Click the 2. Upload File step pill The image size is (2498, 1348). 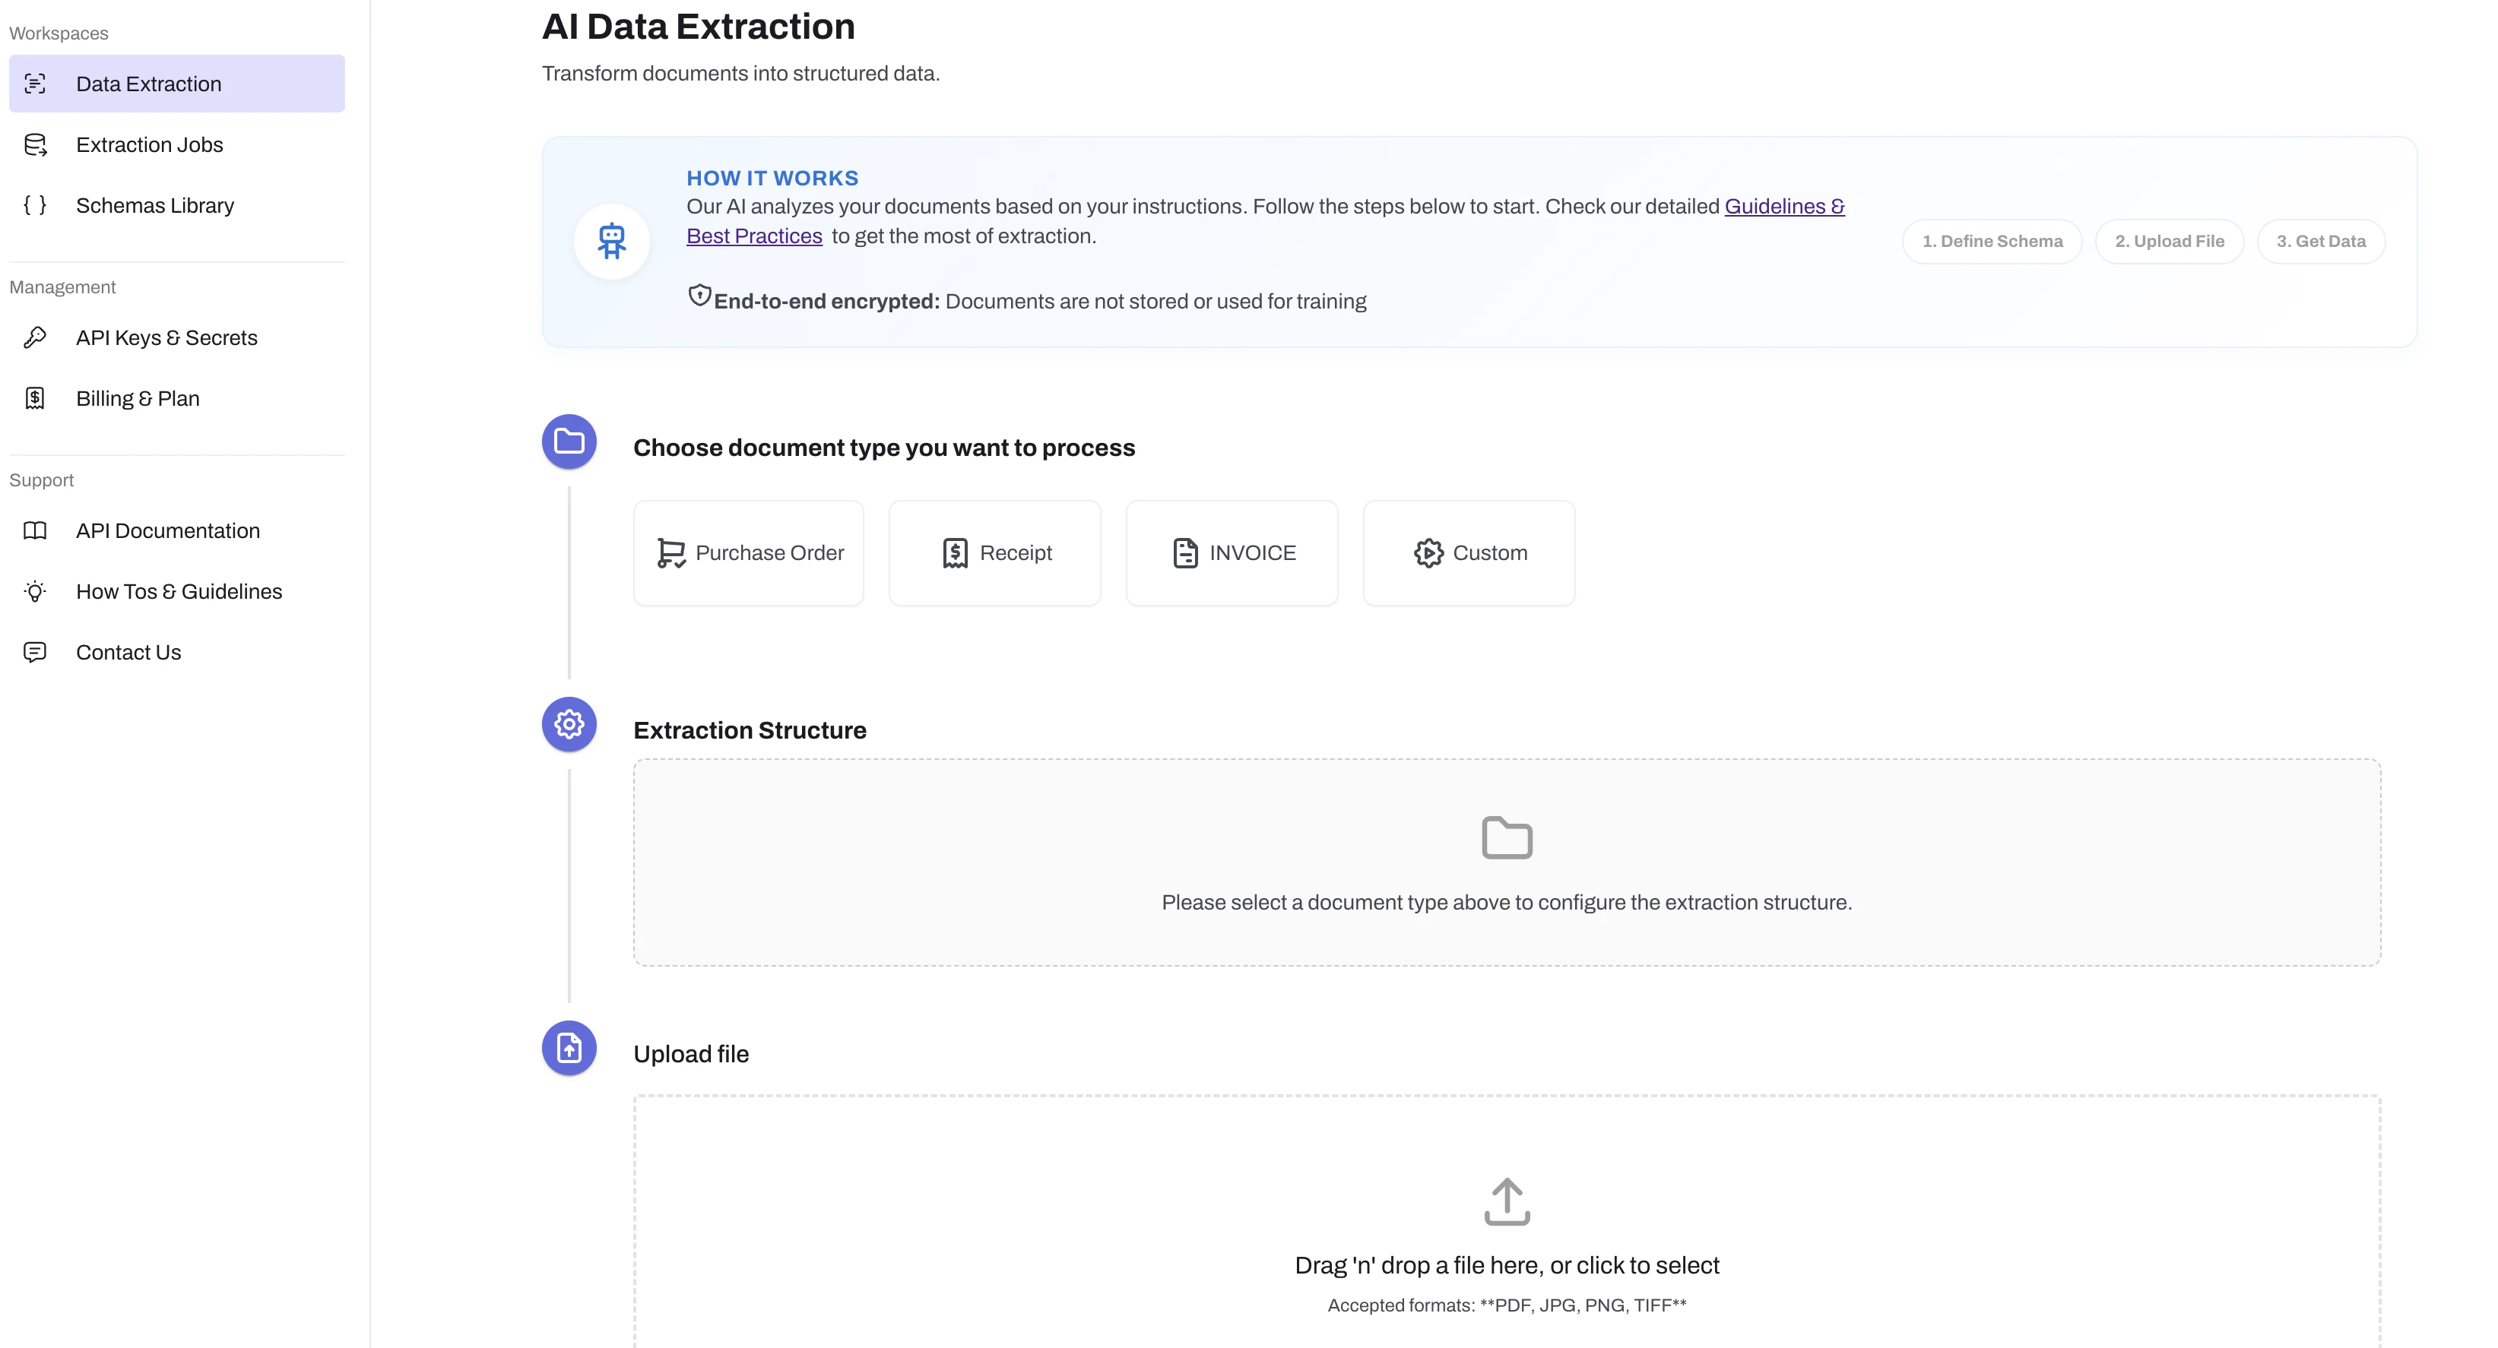pos(2170,242)
